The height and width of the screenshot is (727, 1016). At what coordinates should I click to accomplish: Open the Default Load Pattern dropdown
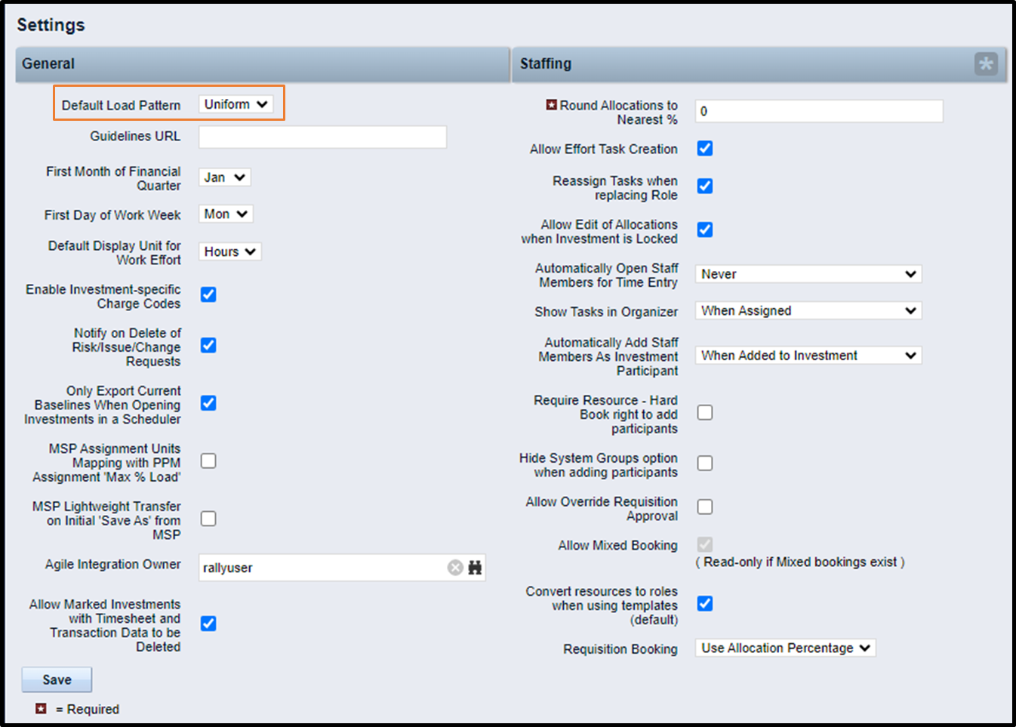(236, 104)
